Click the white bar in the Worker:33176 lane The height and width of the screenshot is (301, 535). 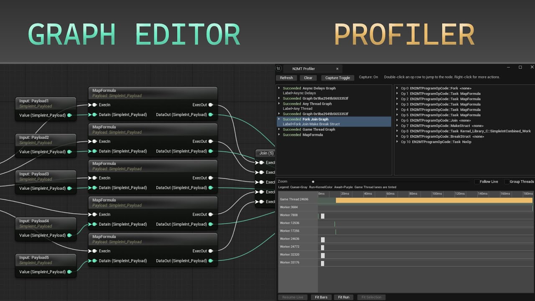pyautogui.click(x=323, y=263)
